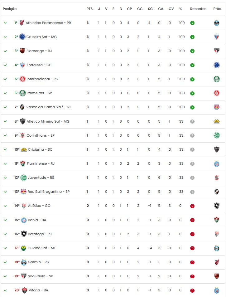This screenshot has width=226, height=297.
Task: Expand the Vitória - BA row chevron
Action: point(5,290)
